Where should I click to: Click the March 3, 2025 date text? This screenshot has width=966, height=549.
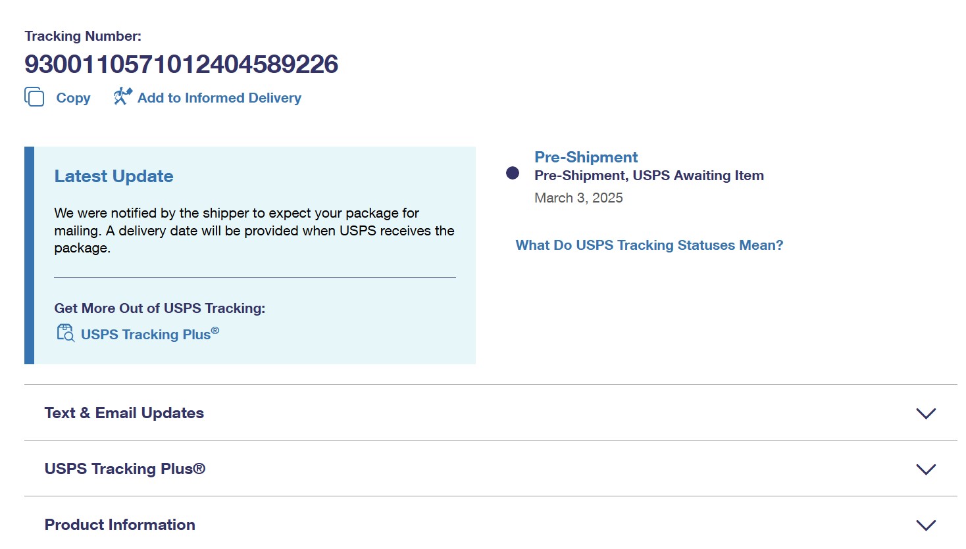(x=578, y=198)
